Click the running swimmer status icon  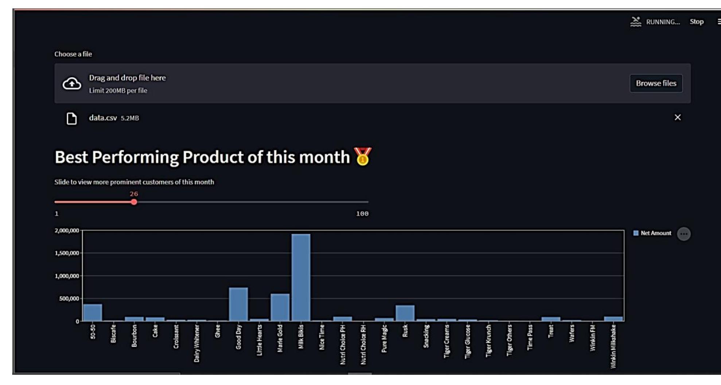tap(636, 22)
